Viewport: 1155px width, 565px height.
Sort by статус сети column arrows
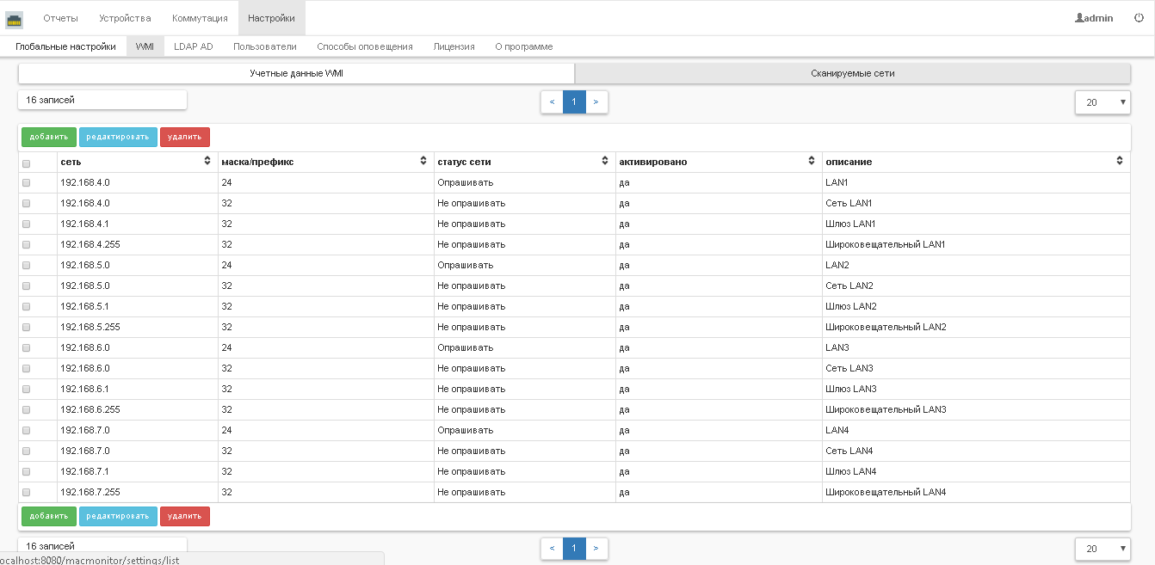click(605, 162)
